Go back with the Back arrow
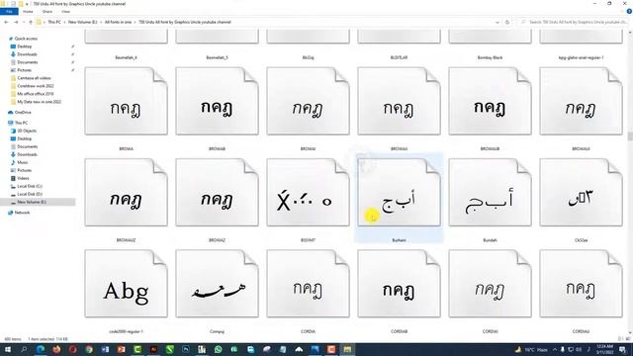Screen dimensions: 633x356 [6, 22]
